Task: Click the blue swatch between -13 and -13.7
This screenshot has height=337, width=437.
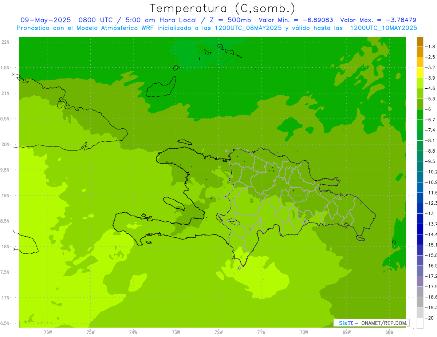Action: pyautogui.click(x=420, y=219)
